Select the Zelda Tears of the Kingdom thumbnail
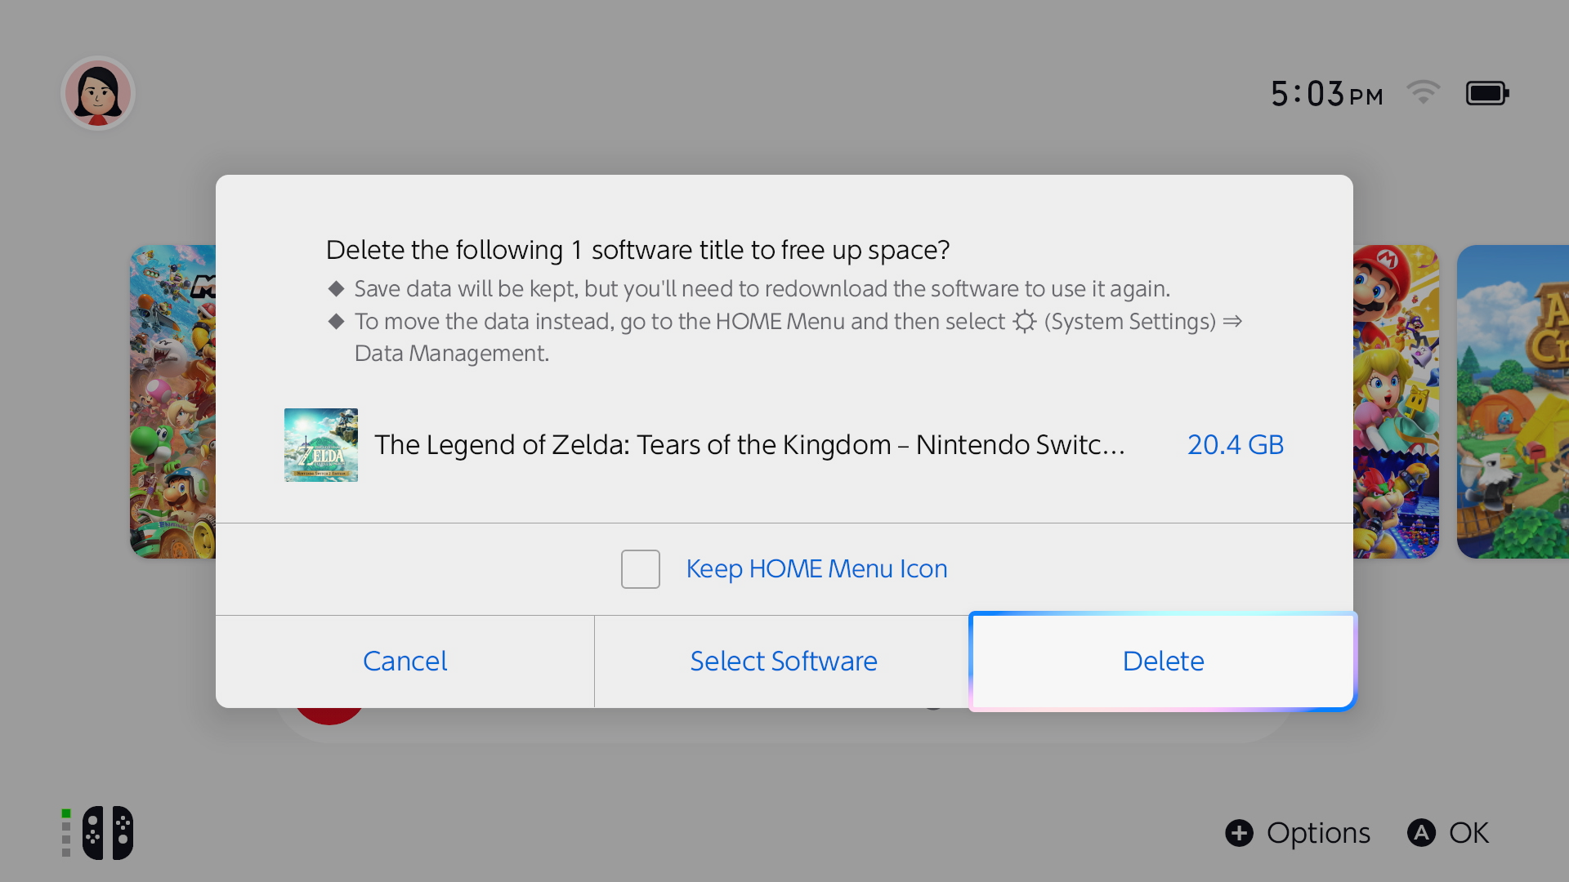The height and width of the screenshot is (882, 1569). 321,445
